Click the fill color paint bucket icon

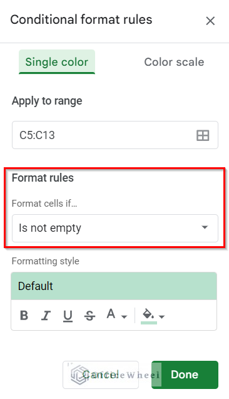coord(148,314)
